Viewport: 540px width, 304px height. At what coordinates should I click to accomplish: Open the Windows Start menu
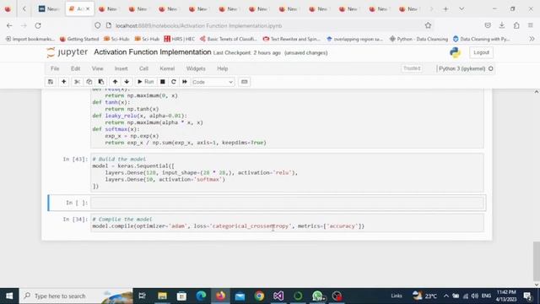tap(9, 296)
